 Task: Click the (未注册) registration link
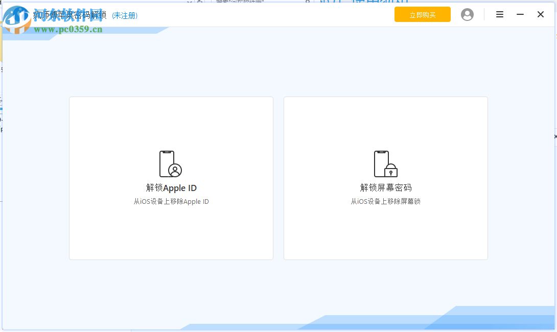[124, 15]
